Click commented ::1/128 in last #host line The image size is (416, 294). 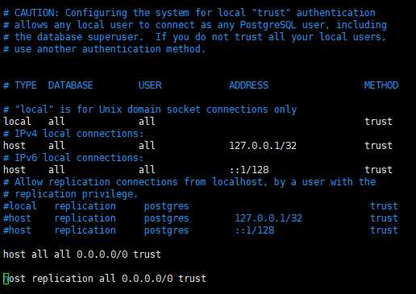point(255,230)
